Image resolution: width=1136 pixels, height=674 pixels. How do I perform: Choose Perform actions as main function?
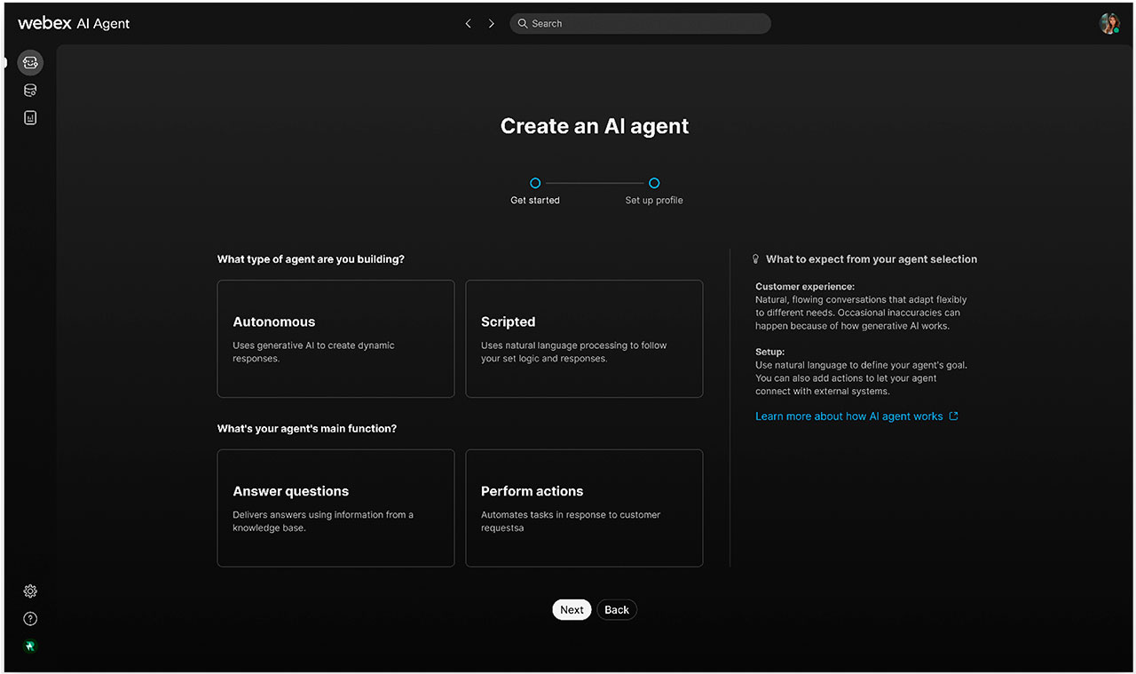584,508
